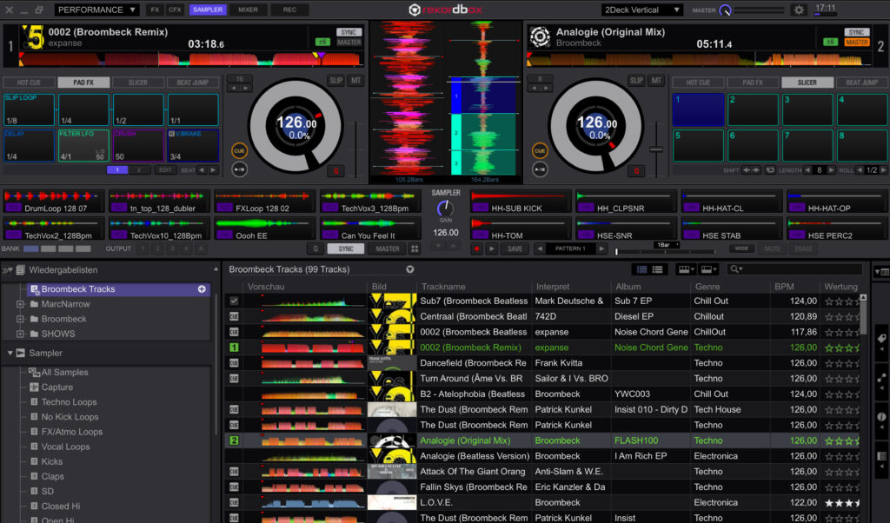Toggle MASTER on deck 1
Image resolution: width=890 pixels, height=523 pixels.
pos(349,42)
